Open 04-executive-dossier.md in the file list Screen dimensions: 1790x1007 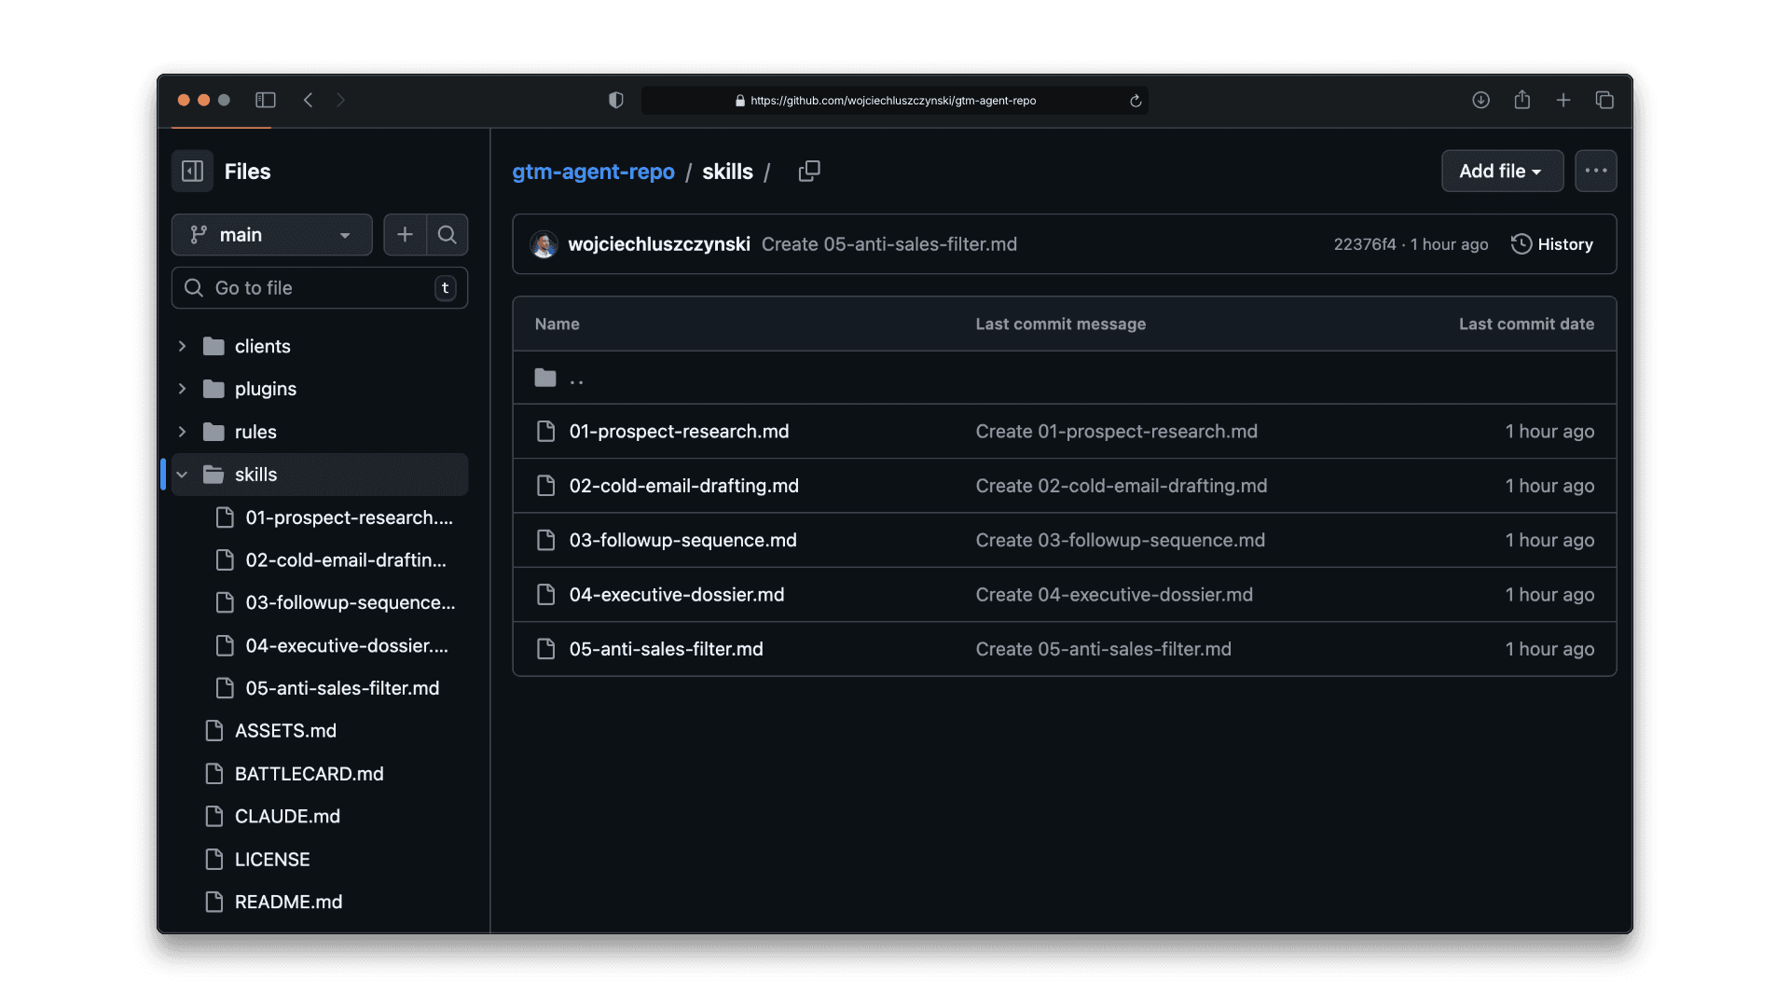[x=676, y=595]
